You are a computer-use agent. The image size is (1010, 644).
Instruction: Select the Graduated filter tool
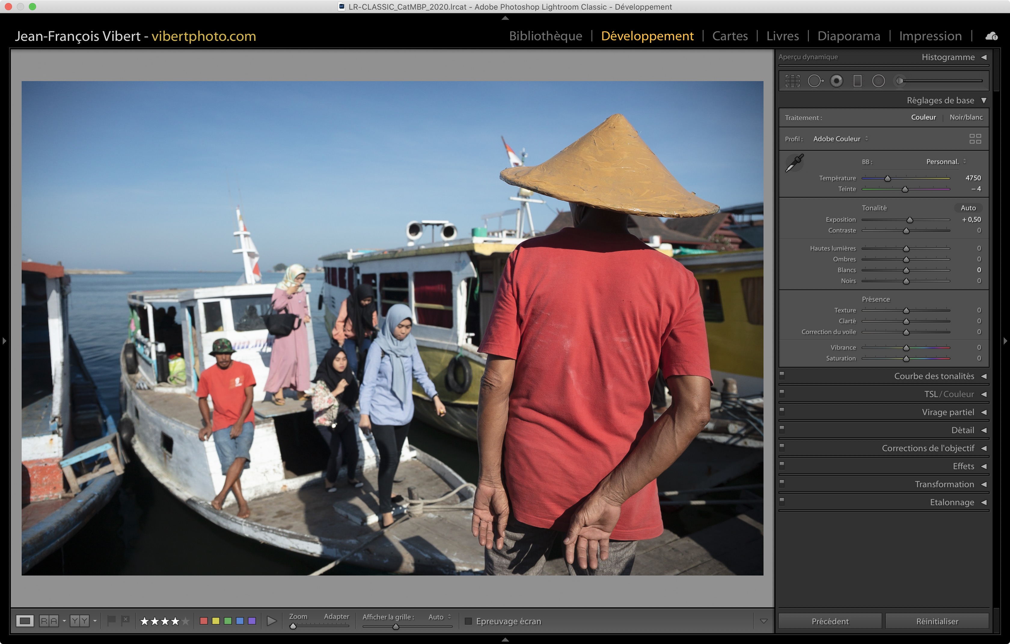click(x=857, y=81)
